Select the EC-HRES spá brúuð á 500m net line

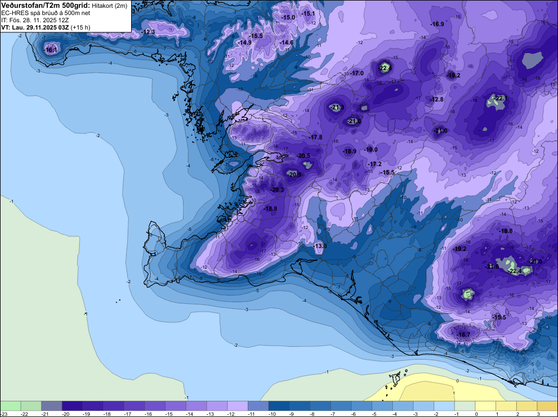pos(46,13)
